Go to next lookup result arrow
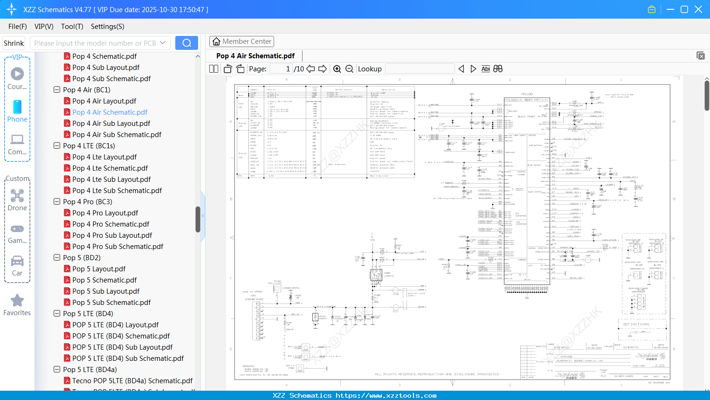 (473, 69)
